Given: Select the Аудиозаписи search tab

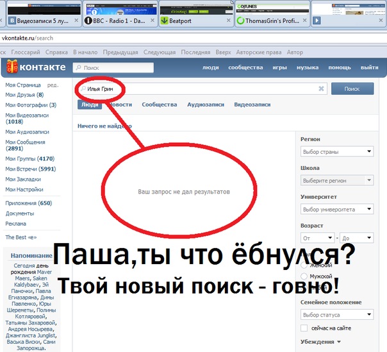Looking at the screenshot, I should (x=206, y=105).
